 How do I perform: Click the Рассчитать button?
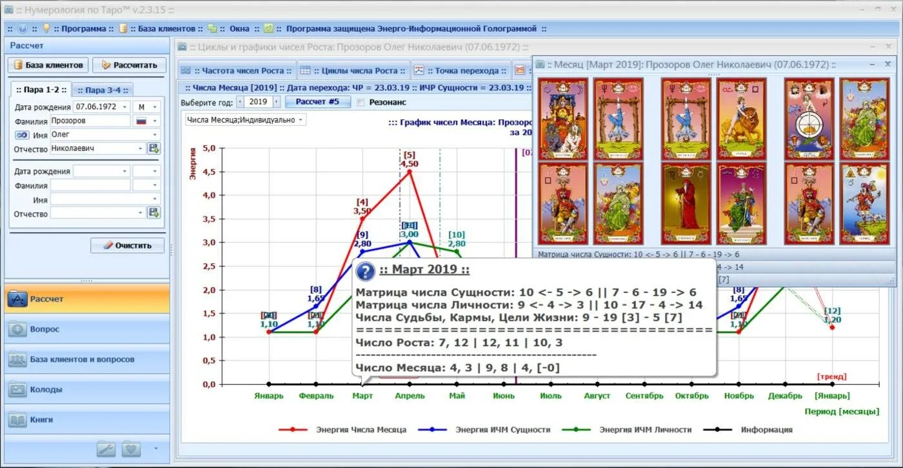[x=129, y=65]
